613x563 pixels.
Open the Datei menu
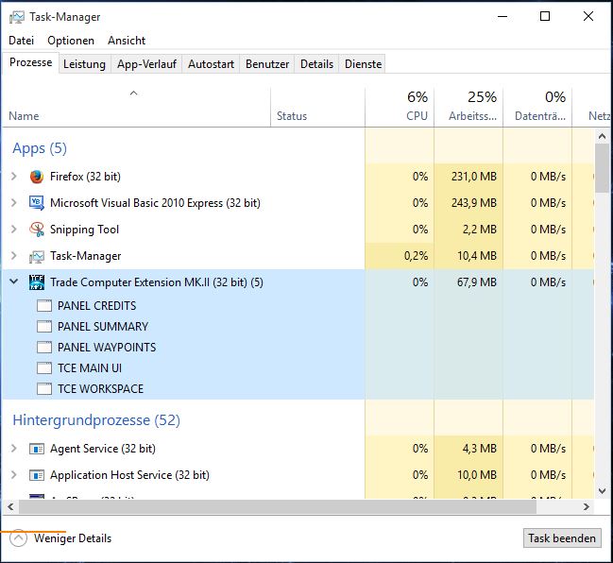click(21, 41)
